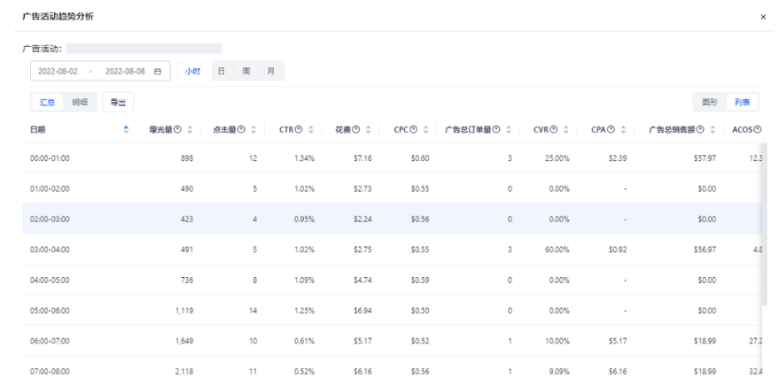Screen dimensions: 779x392
Task: Click help icon next to 曝光量
Action: coord(177,130)
